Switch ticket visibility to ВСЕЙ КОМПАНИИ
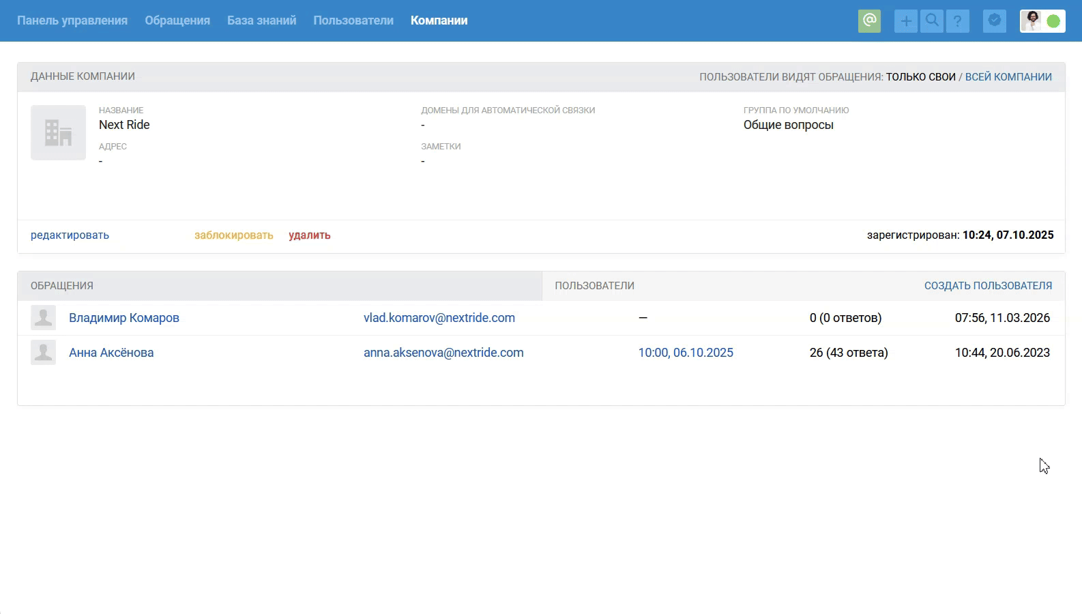 1008,77
